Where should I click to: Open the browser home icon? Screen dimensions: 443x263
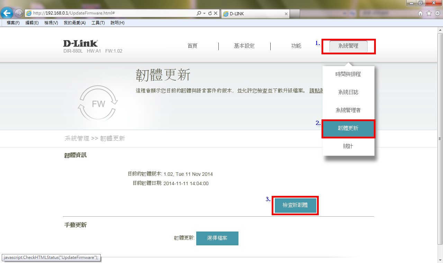(421, 13)
